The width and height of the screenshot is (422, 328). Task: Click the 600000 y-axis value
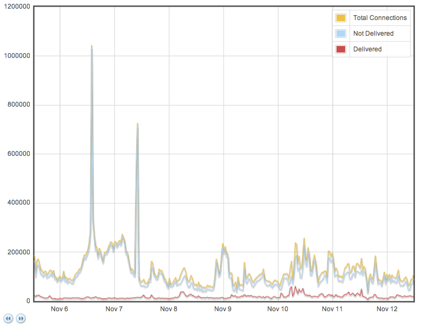(19, 154)
